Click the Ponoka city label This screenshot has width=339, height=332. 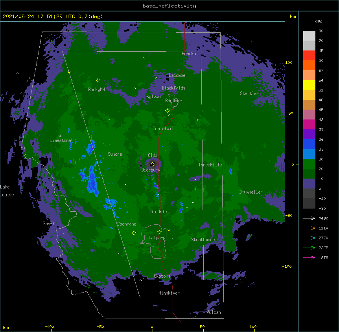tap(189, 54)
